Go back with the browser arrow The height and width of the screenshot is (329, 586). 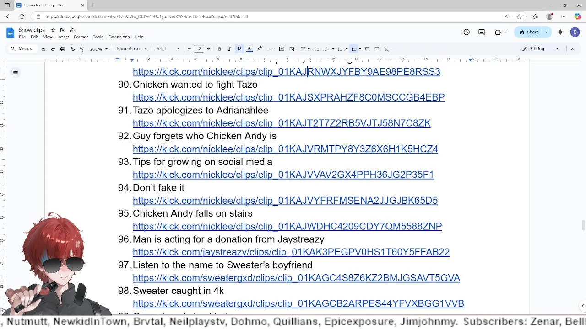pos(8,16)
